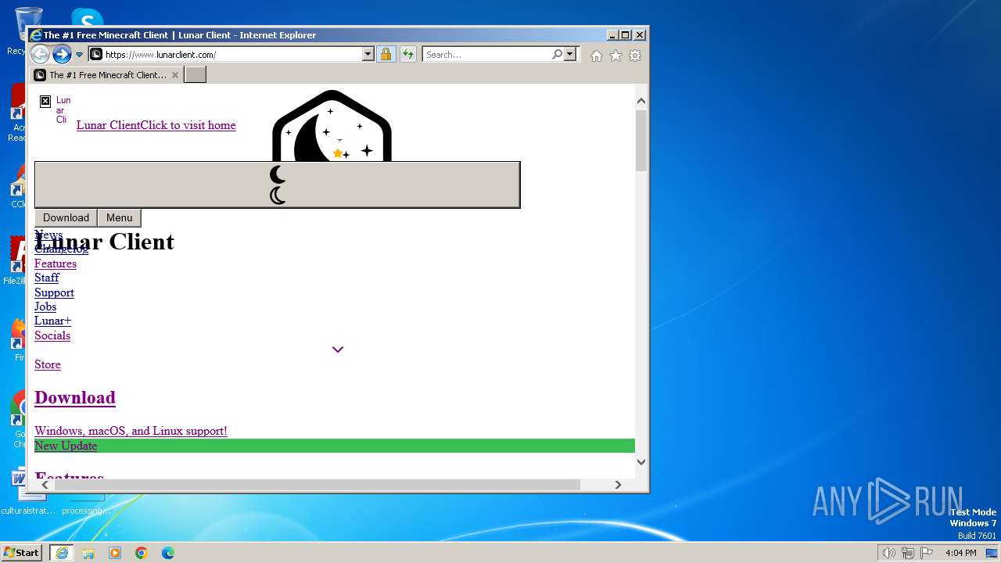The width and height of the screenshot is (1001, 563).
Task: Click the horizontal scrollbar thumb
Action: point(317,485)
